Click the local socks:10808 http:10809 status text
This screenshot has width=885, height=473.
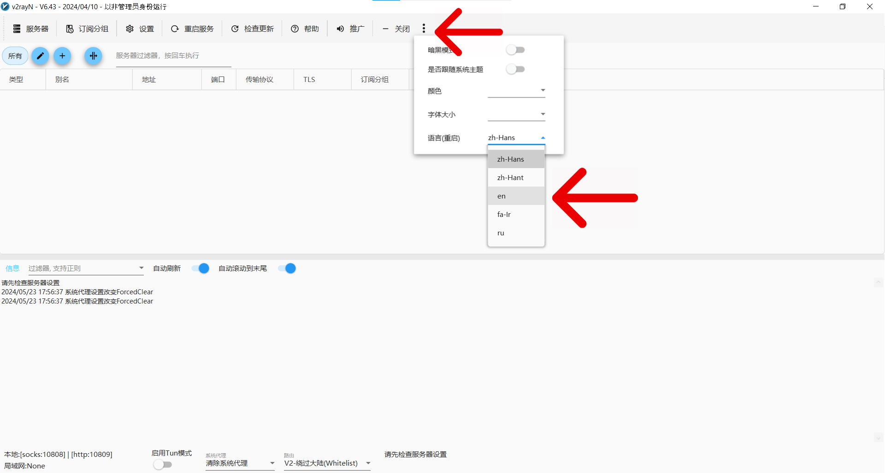(x=58, y=454)
